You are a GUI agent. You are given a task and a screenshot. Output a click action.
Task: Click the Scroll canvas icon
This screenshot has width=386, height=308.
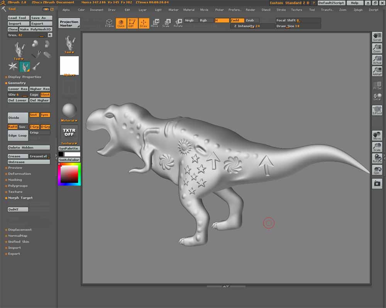coord(377,37)
